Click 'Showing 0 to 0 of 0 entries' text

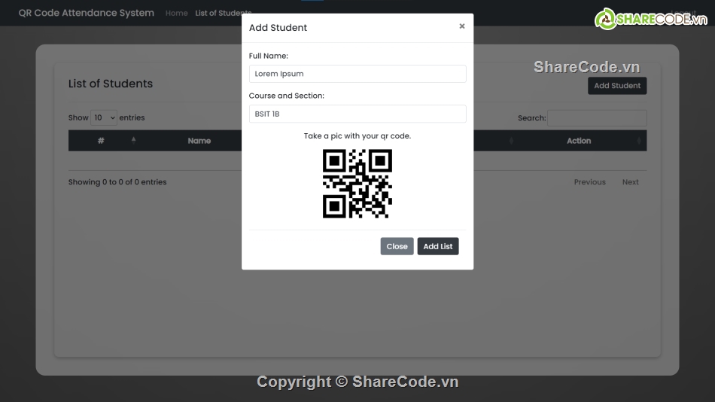(x=117, y=182)
